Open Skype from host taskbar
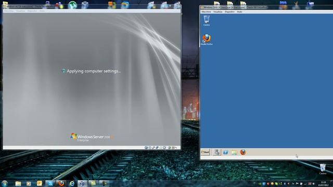Screen dimensions: 333x187 tap(50, 183)
